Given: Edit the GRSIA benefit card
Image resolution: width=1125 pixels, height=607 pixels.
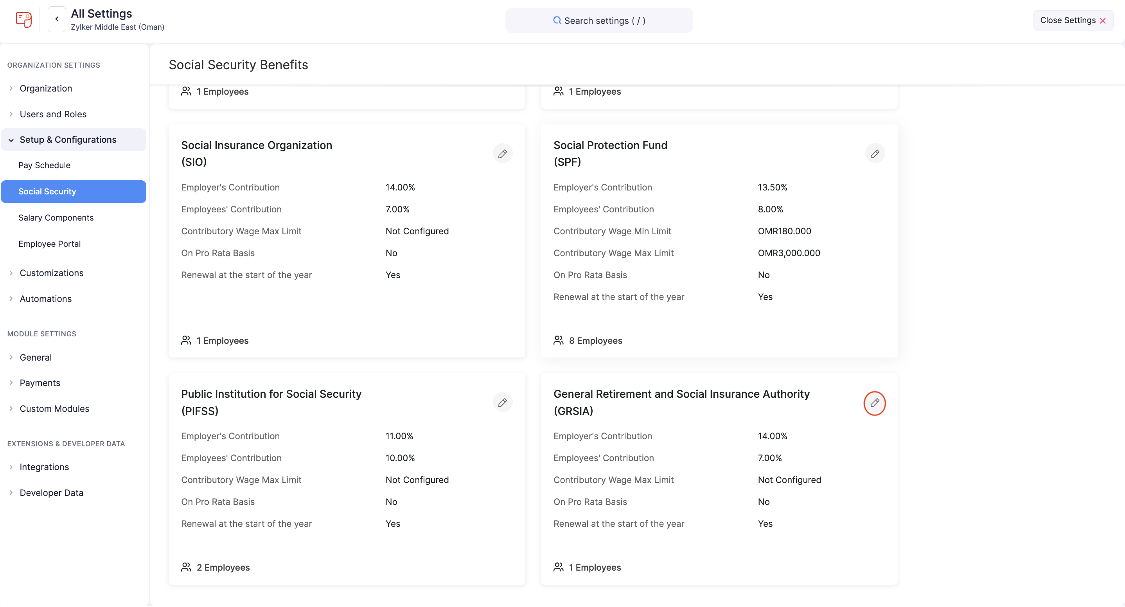Looking at the screenshot, I should tap(874, 403).
